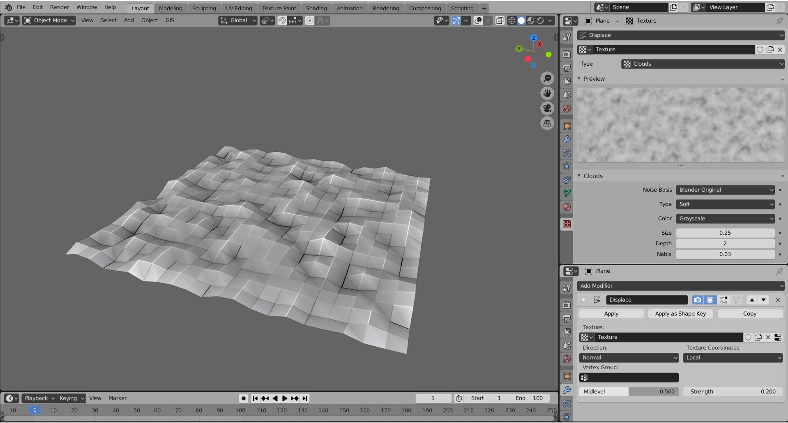Open the Physics properties icon
The image size is (788, 423).
coord(567,167)
